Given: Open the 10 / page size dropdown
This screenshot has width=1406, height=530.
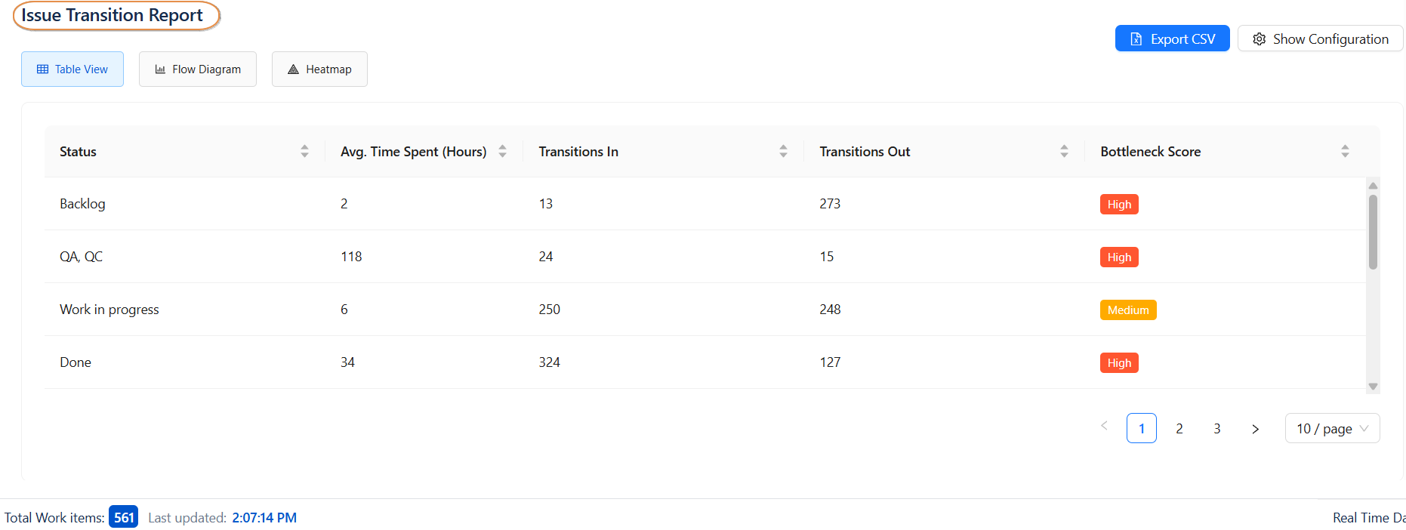Looking at the screenshot, I should click(1332, 429).
